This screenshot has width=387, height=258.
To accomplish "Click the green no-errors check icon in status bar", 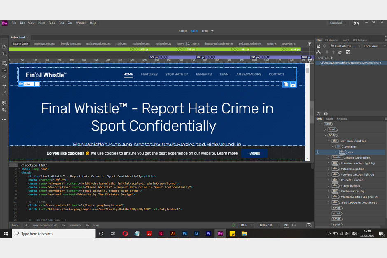I will (233, 225).
